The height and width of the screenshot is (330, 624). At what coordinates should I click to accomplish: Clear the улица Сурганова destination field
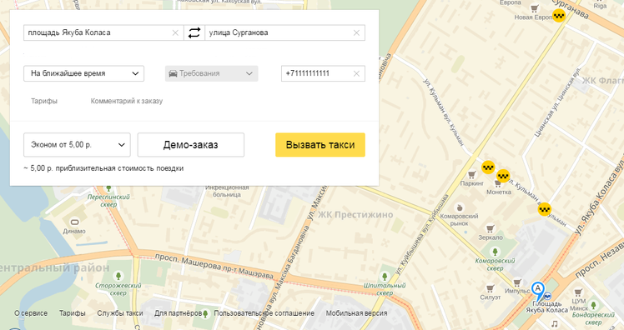coord(356,33)
